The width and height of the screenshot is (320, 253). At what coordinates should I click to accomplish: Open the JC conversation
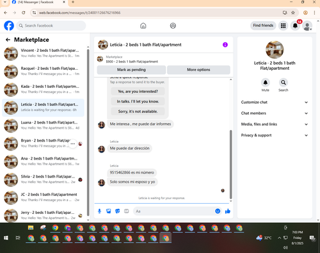click(x=43, y=197)
